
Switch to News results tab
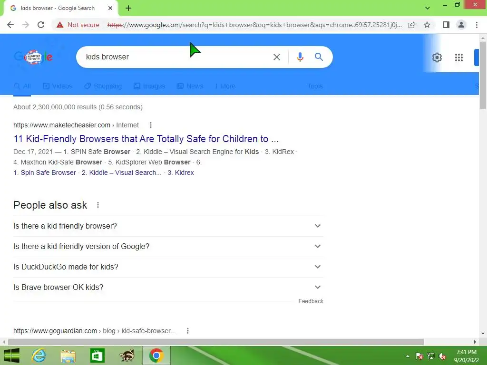pyautogui.click(x=190, y=86)
